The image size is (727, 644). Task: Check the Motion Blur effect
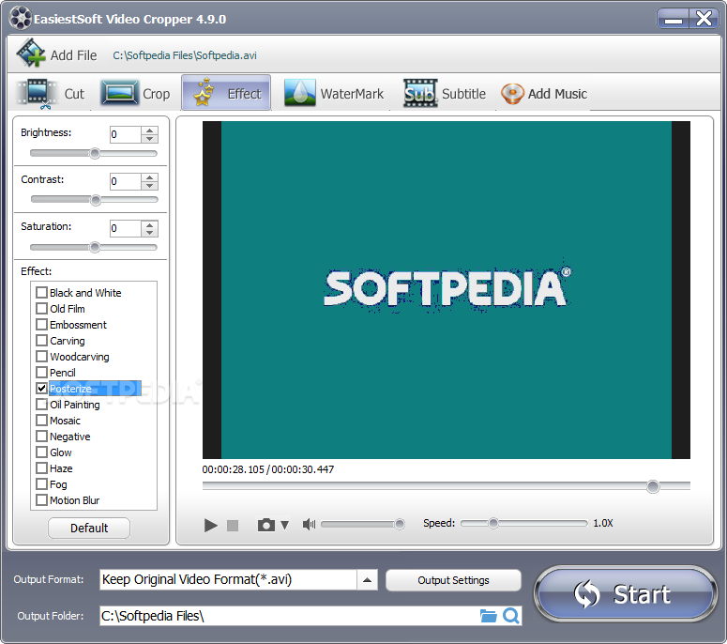click(x=41, y=500)
